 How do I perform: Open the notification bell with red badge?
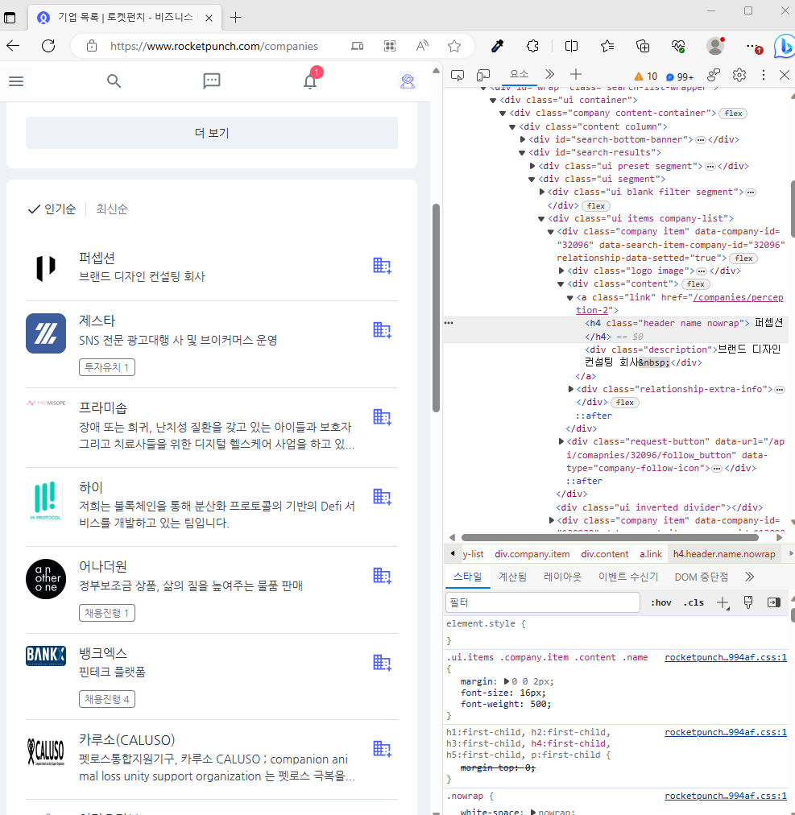[312, 80]
